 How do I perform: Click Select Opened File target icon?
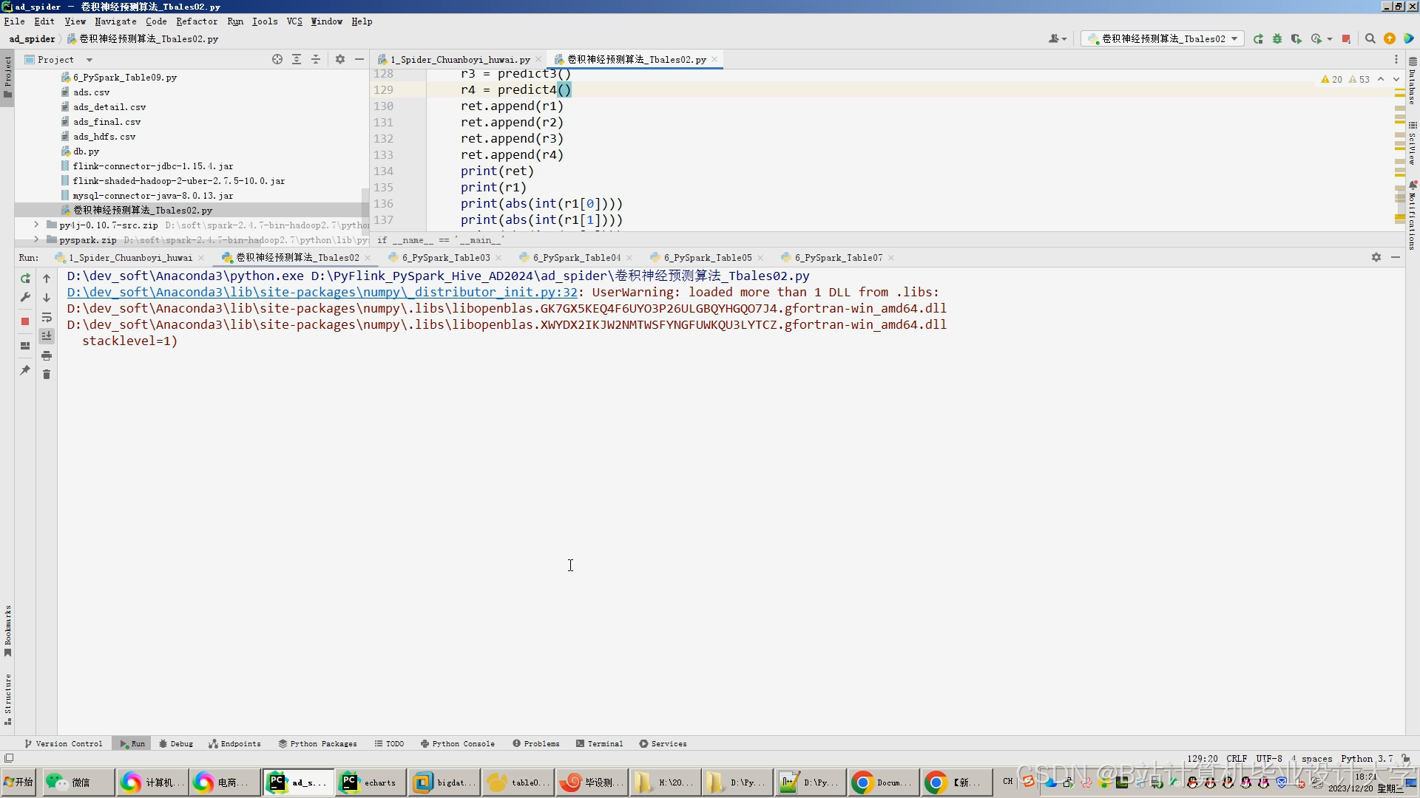click(x=277, y=60)
